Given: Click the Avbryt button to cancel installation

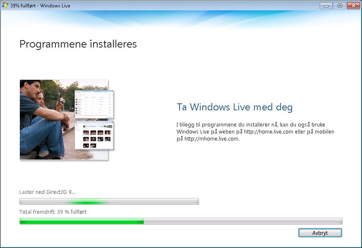Looking at the screenshot, I should tap(320, 233).
